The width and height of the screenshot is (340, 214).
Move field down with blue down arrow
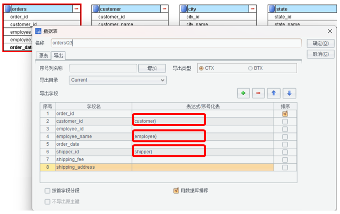(289, 93)
